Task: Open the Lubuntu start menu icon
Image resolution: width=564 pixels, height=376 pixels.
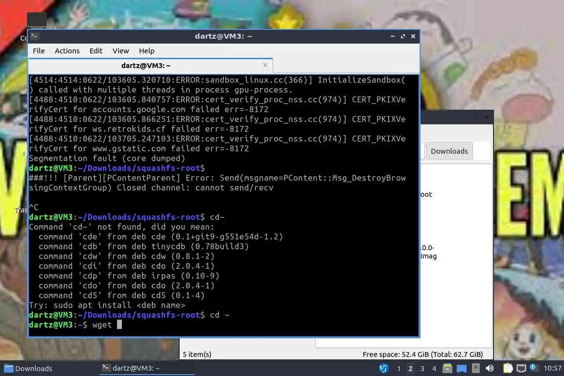Action: tap(384, 369)
